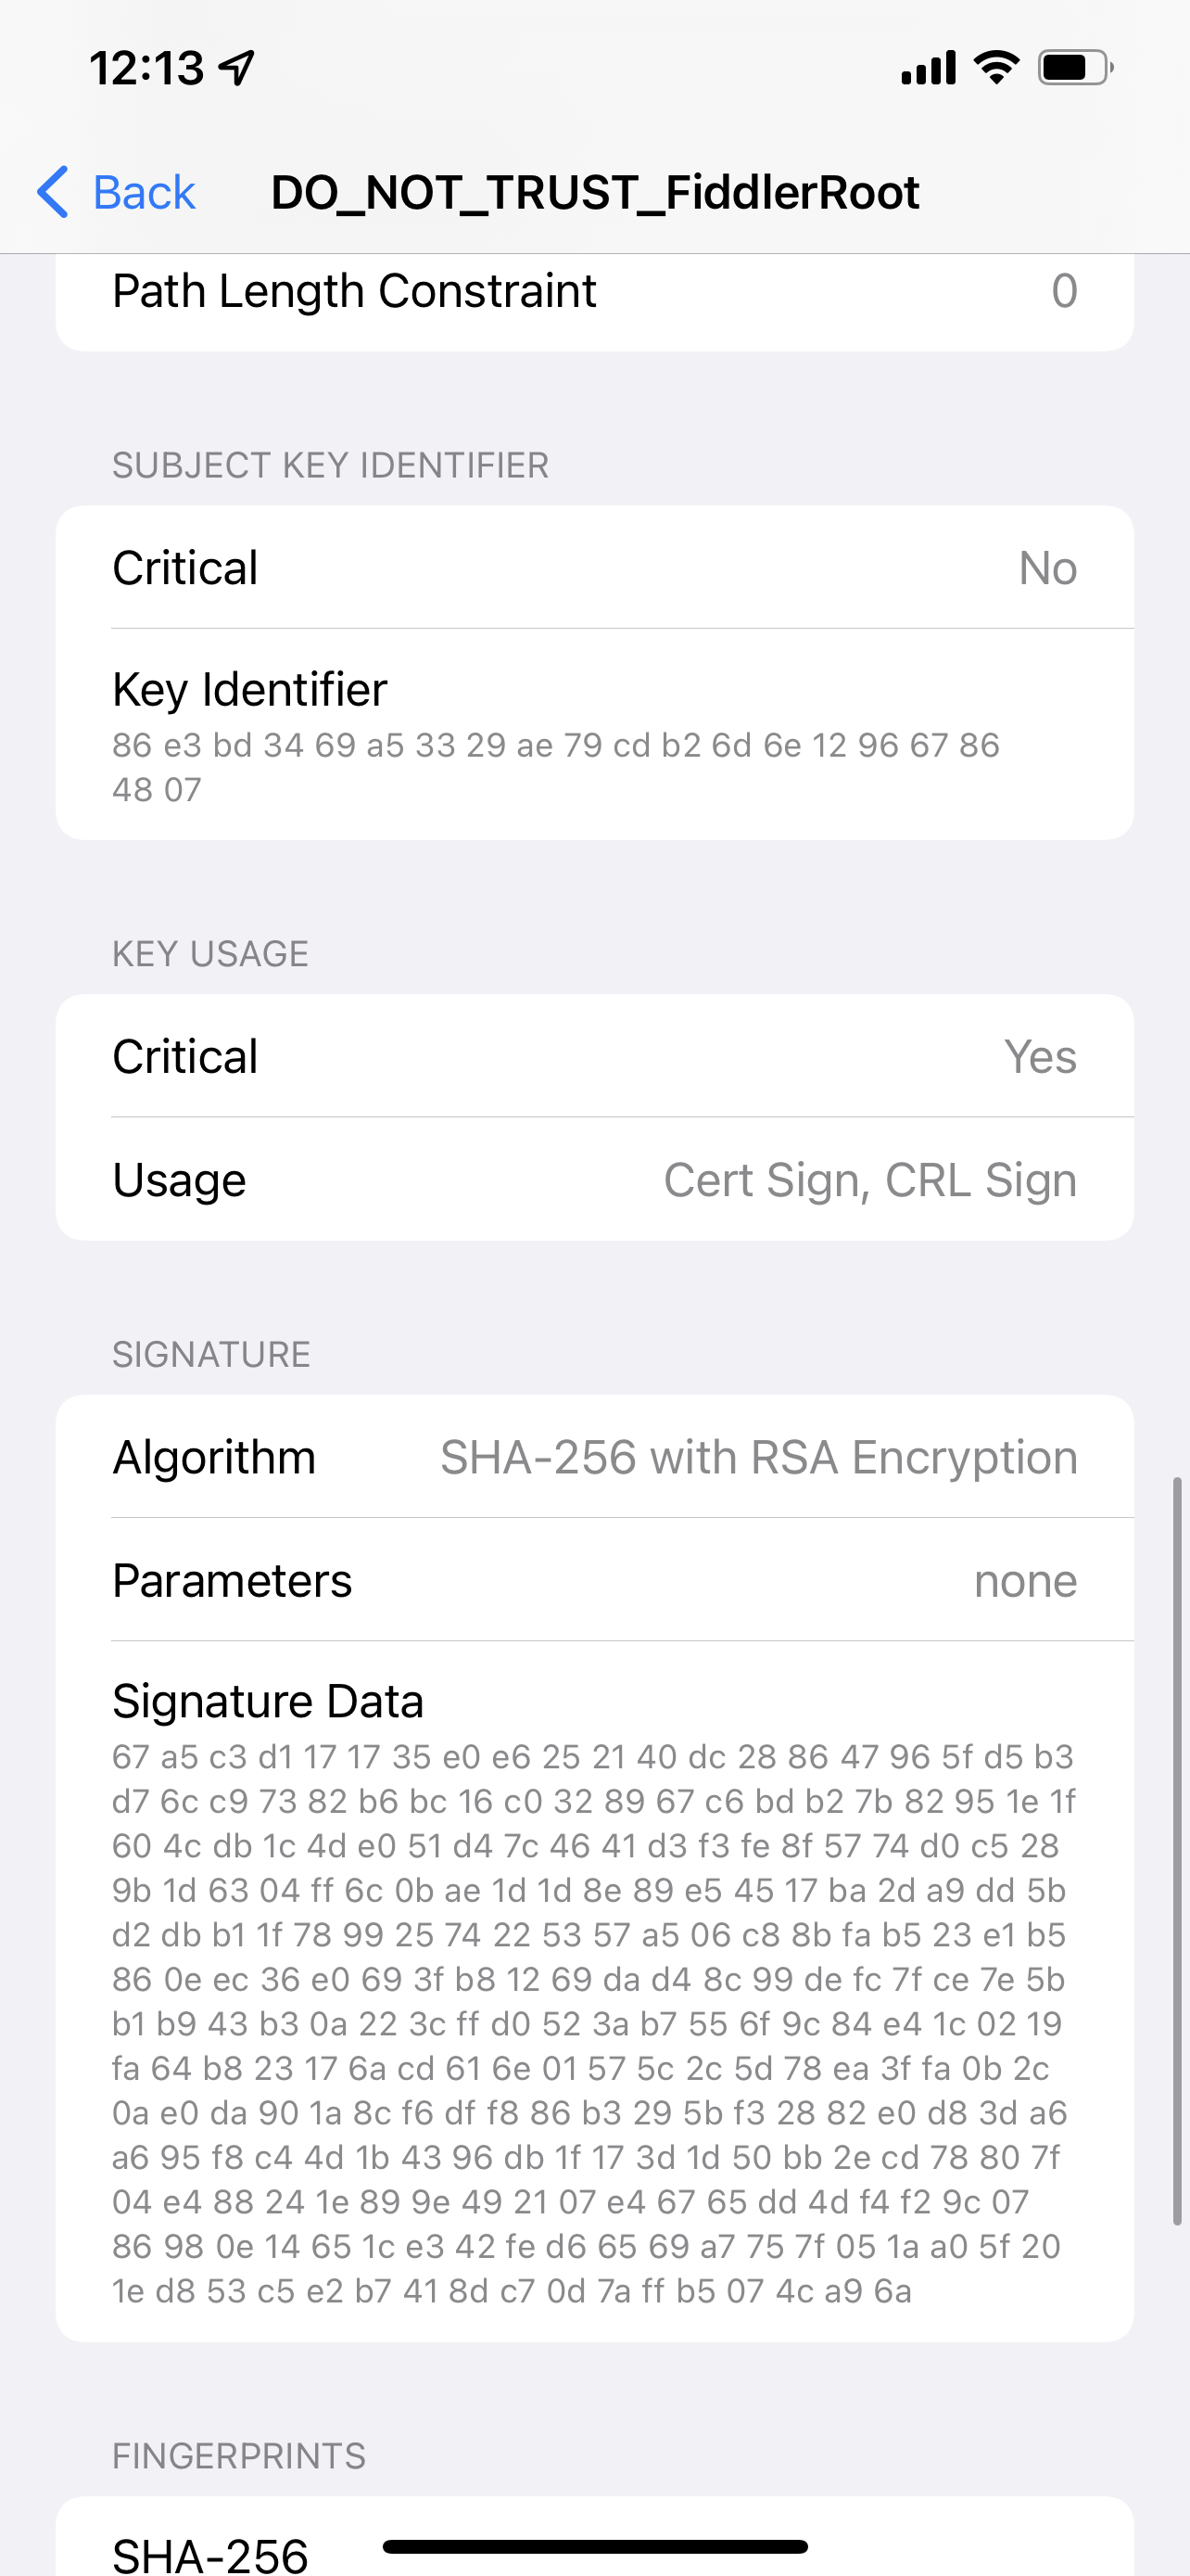Tap the DO_NOT_TRUST_FiddlerRoot title

[x=594, y=192]
